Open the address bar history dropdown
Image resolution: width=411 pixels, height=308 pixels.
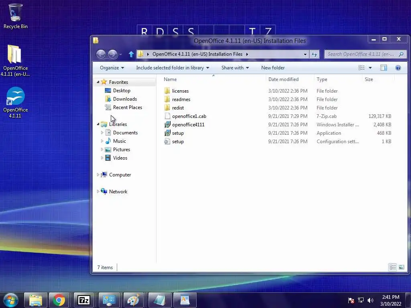pos(305,54)
